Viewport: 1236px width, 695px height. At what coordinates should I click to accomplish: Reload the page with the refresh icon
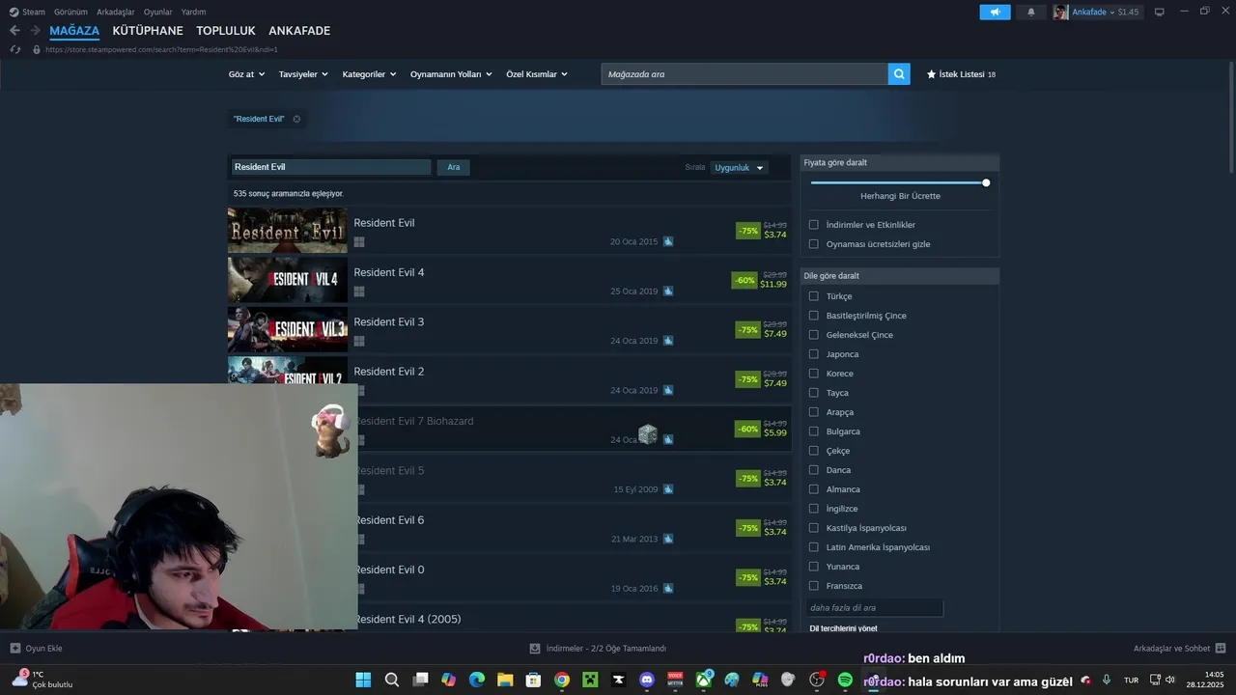[x=15, y=49]
